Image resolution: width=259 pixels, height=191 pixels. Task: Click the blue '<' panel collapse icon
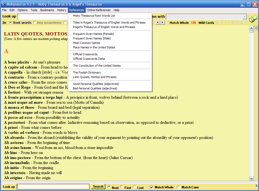pos(256,28)
